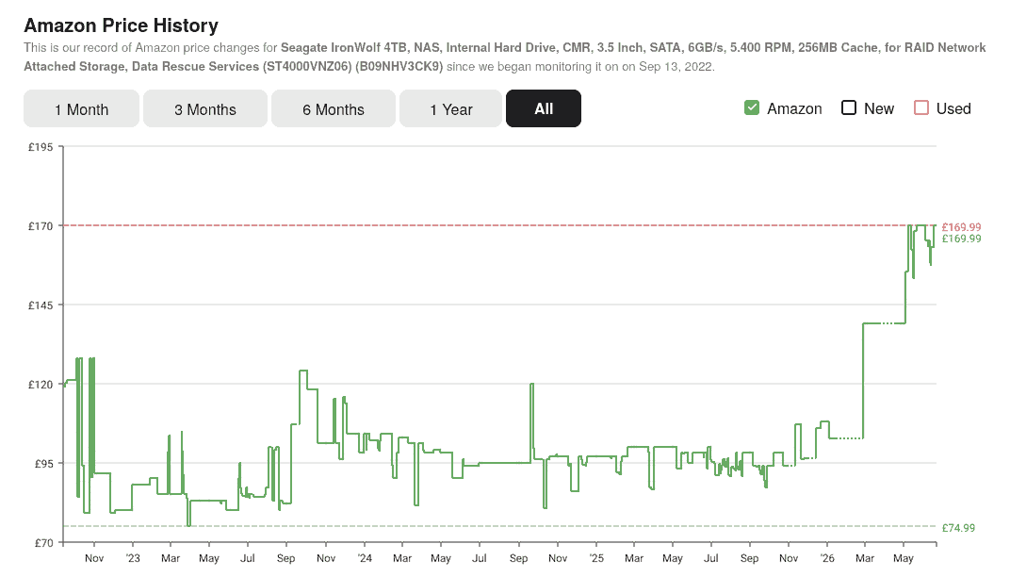The width and height of the screenshot is (1010, 577).
Task: Click the '23 x-axis label
Action: click(133, 558)
